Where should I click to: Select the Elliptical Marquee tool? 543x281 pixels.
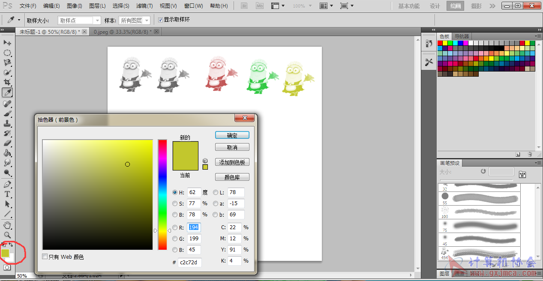point(7,53)
